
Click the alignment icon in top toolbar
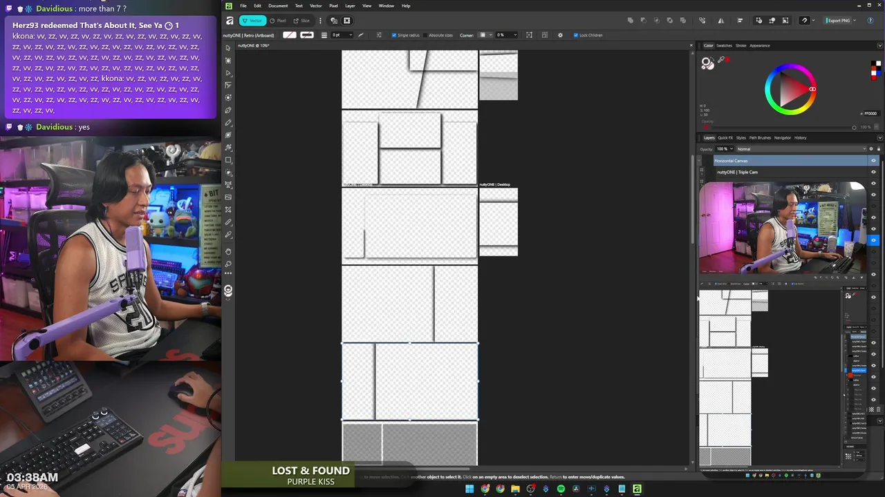coord(740,21)
